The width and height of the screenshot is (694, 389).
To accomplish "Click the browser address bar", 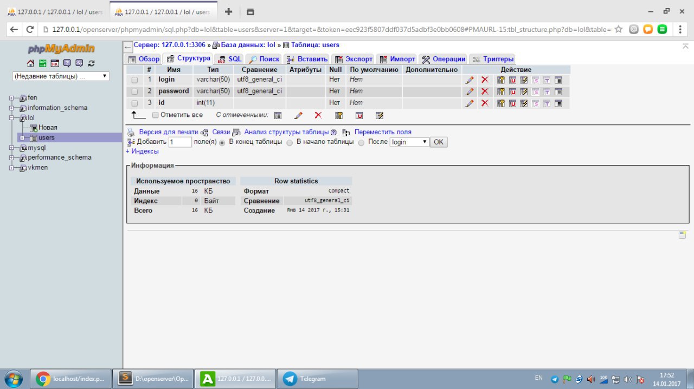I will pyautogui.click(x=331, y=30).
